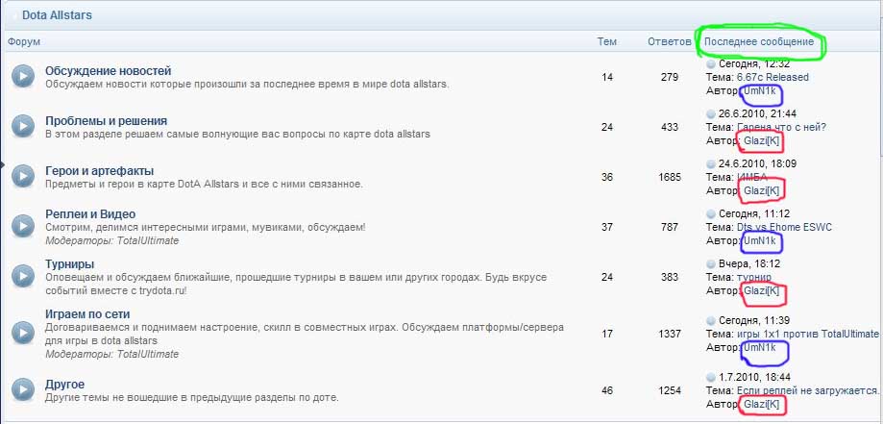Click the forum status icon beside Другое

(x=23, y=389)
